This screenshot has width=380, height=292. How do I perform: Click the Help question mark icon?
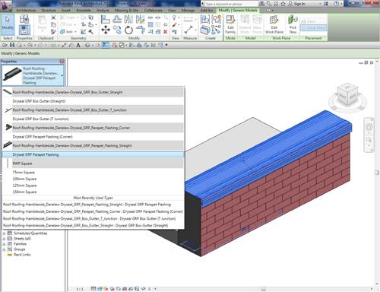point(336,4)
